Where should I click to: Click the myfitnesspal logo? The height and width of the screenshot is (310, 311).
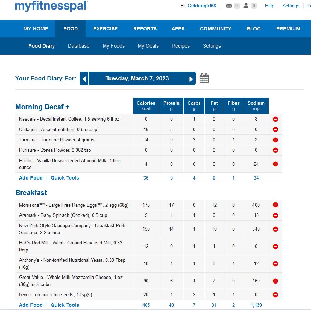pos(52,6)
